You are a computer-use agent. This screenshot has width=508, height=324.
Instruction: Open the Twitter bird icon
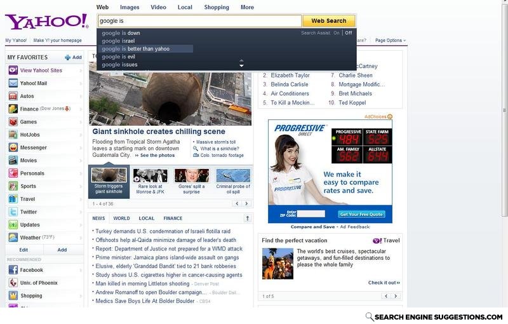pos(13,212)
